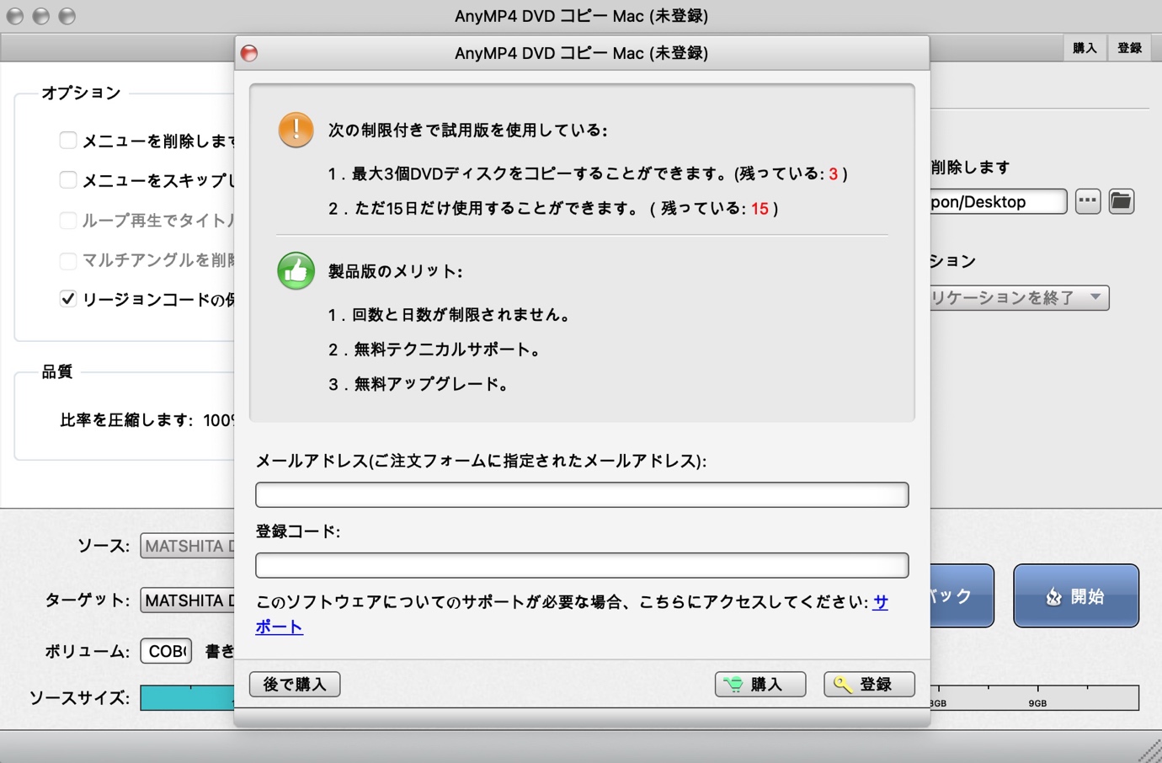The width and height of the screenshot is (1162, 763).
Task: Click the three-dots browse button
Action: [x=1088, y=201]
